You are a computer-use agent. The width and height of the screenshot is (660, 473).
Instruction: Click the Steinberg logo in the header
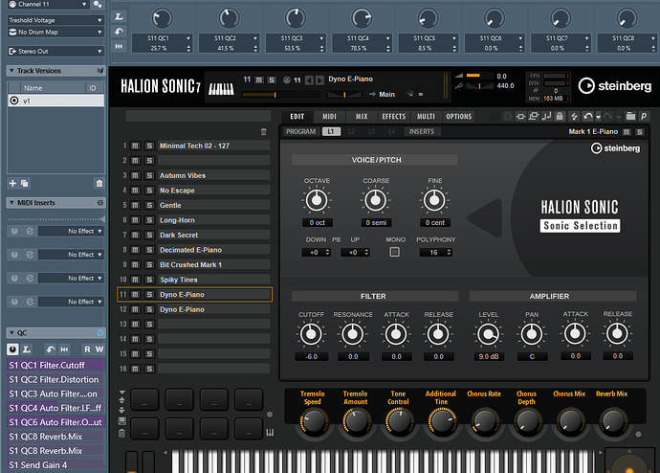point(614,86)
